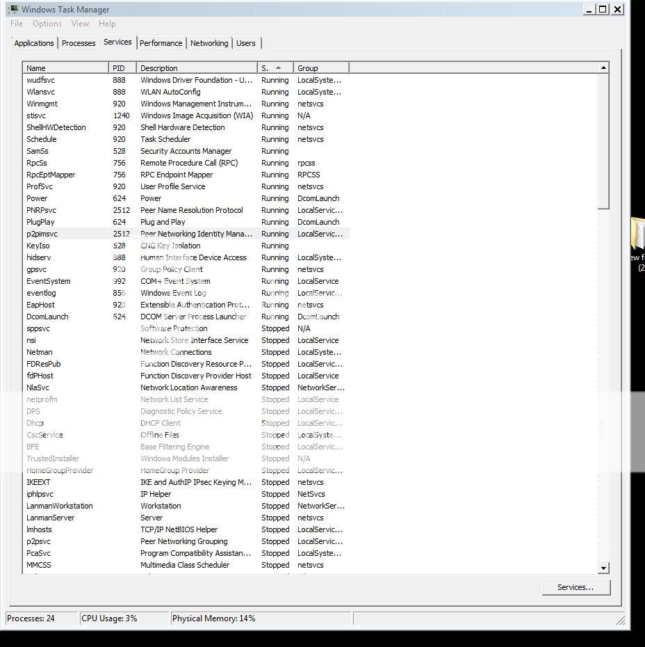Viewport: 645px width, 647px height.
Task: Select the NlaSvc service
Action: (x=186, y=388)
